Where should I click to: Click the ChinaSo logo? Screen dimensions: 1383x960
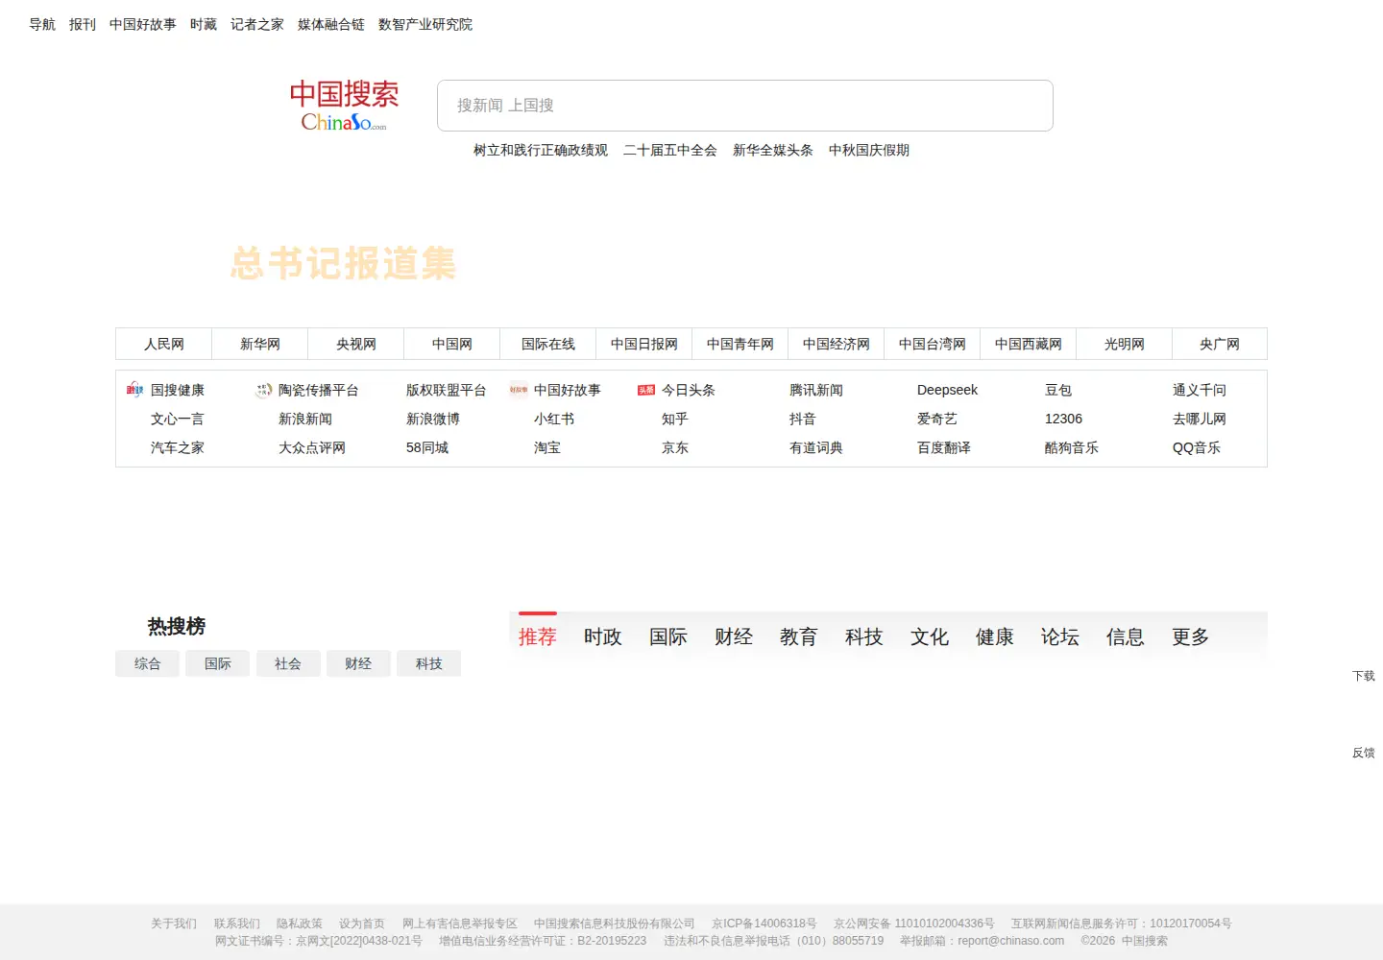344,106
